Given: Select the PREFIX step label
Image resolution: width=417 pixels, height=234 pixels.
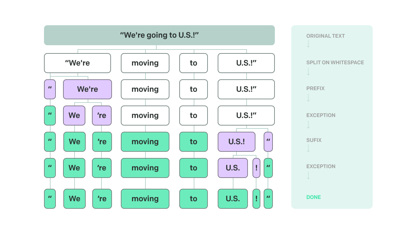Looking at the screenshot, I should click(x=315, y=88).
